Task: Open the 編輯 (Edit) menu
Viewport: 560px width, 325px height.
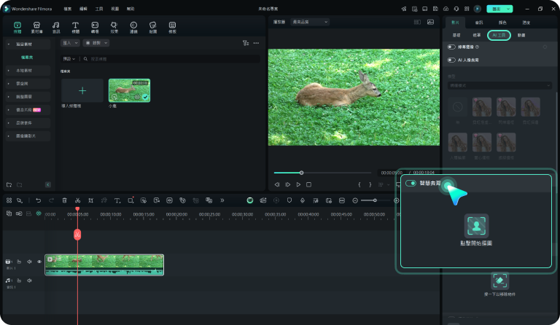Action: pos(83,9)
